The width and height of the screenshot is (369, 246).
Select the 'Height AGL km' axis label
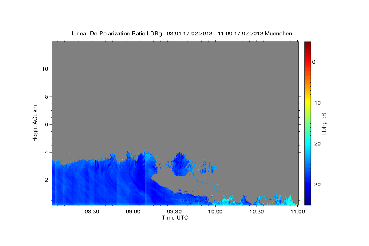click(35, 123)
